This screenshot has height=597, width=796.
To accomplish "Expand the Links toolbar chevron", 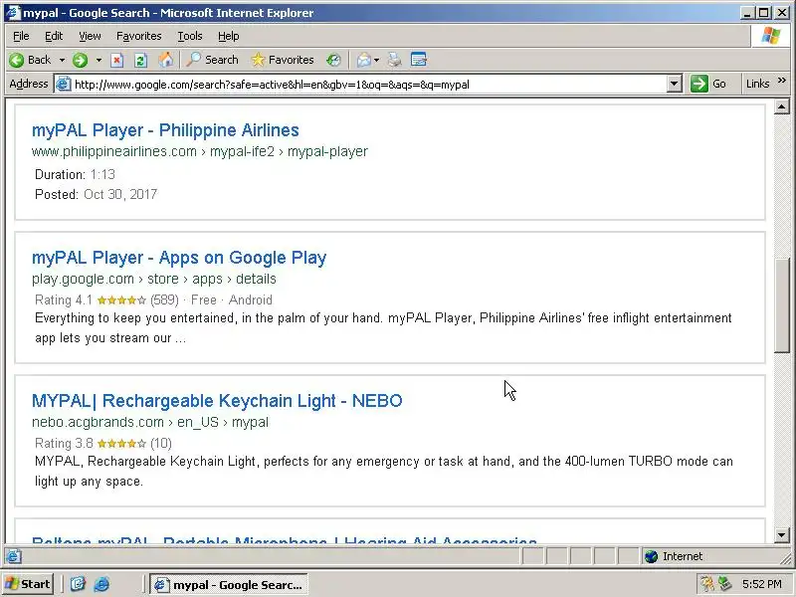I will (x=782, y=81).
